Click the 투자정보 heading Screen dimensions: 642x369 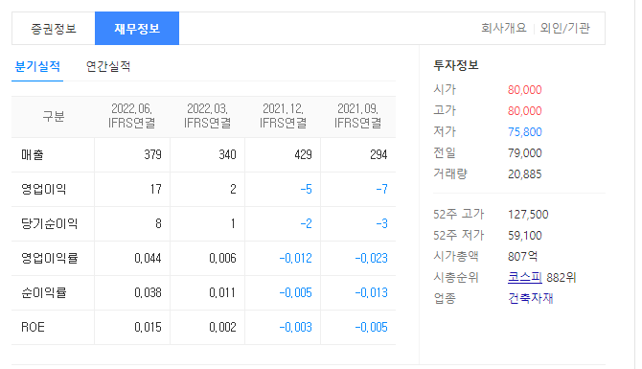coord(456,65)
